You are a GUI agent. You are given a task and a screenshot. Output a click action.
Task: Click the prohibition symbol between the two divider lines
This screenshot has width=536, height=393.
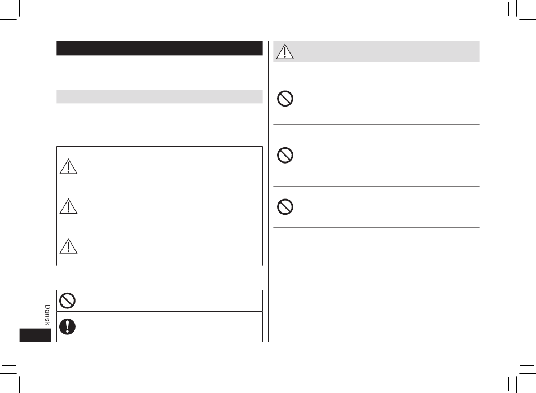coord(285,155)
